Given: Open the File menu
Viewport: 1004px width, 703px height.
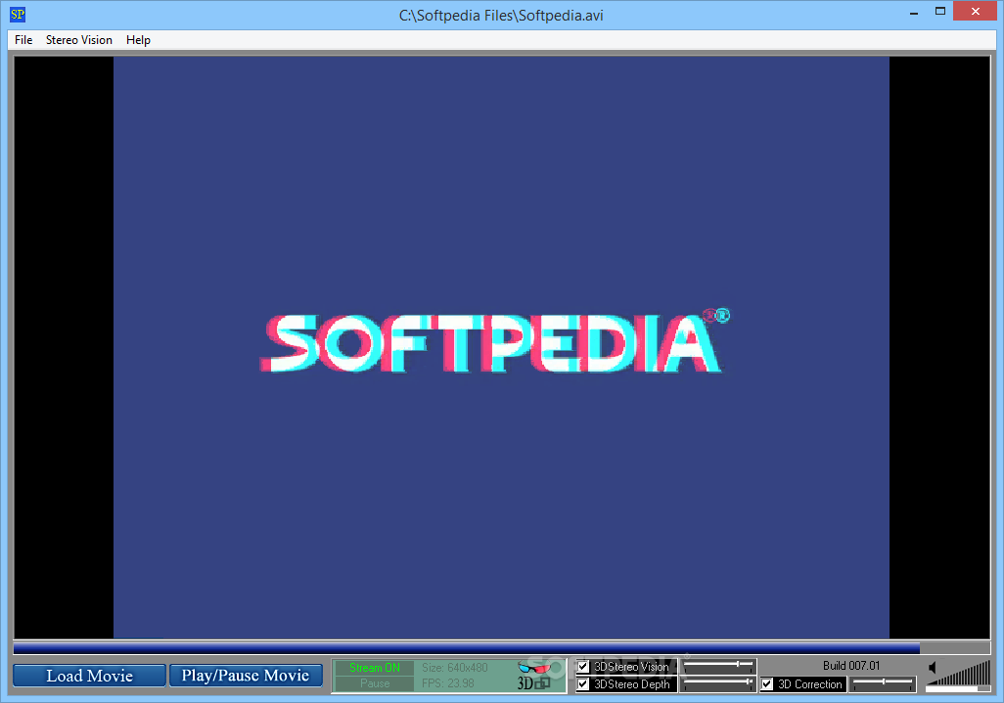Looking at the screenshot, I should tap(23, 40).
